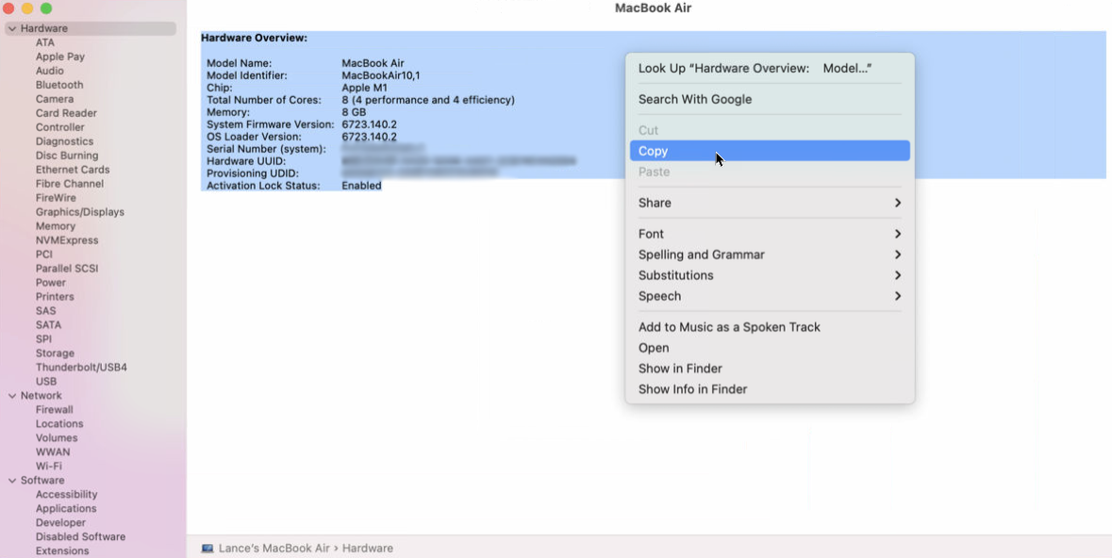
Task: Select Extensions under Software
Action: tap(61, 550)
